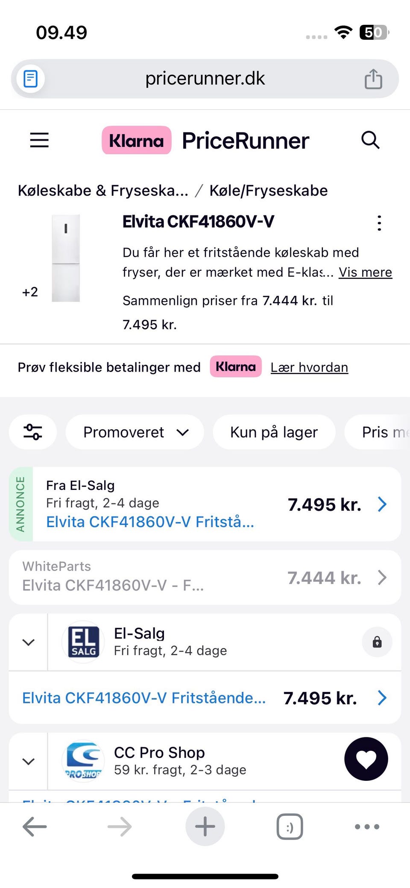Go to Køle/Fryseskabe breadcrumb category
410x888 pixels.
268,190
